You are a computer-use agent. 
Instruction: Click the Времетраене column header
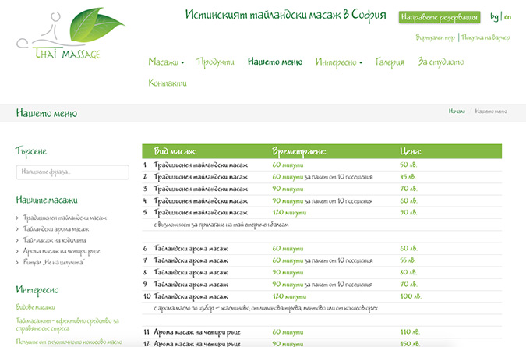point(299,152)
